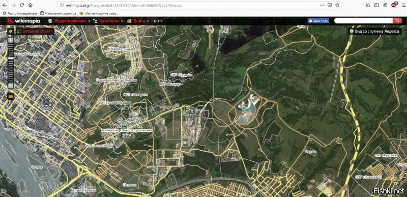The height and width of the screenshot is (197, 407).
Task: Focus the Wikimapia search field
Action: [363, 21]
